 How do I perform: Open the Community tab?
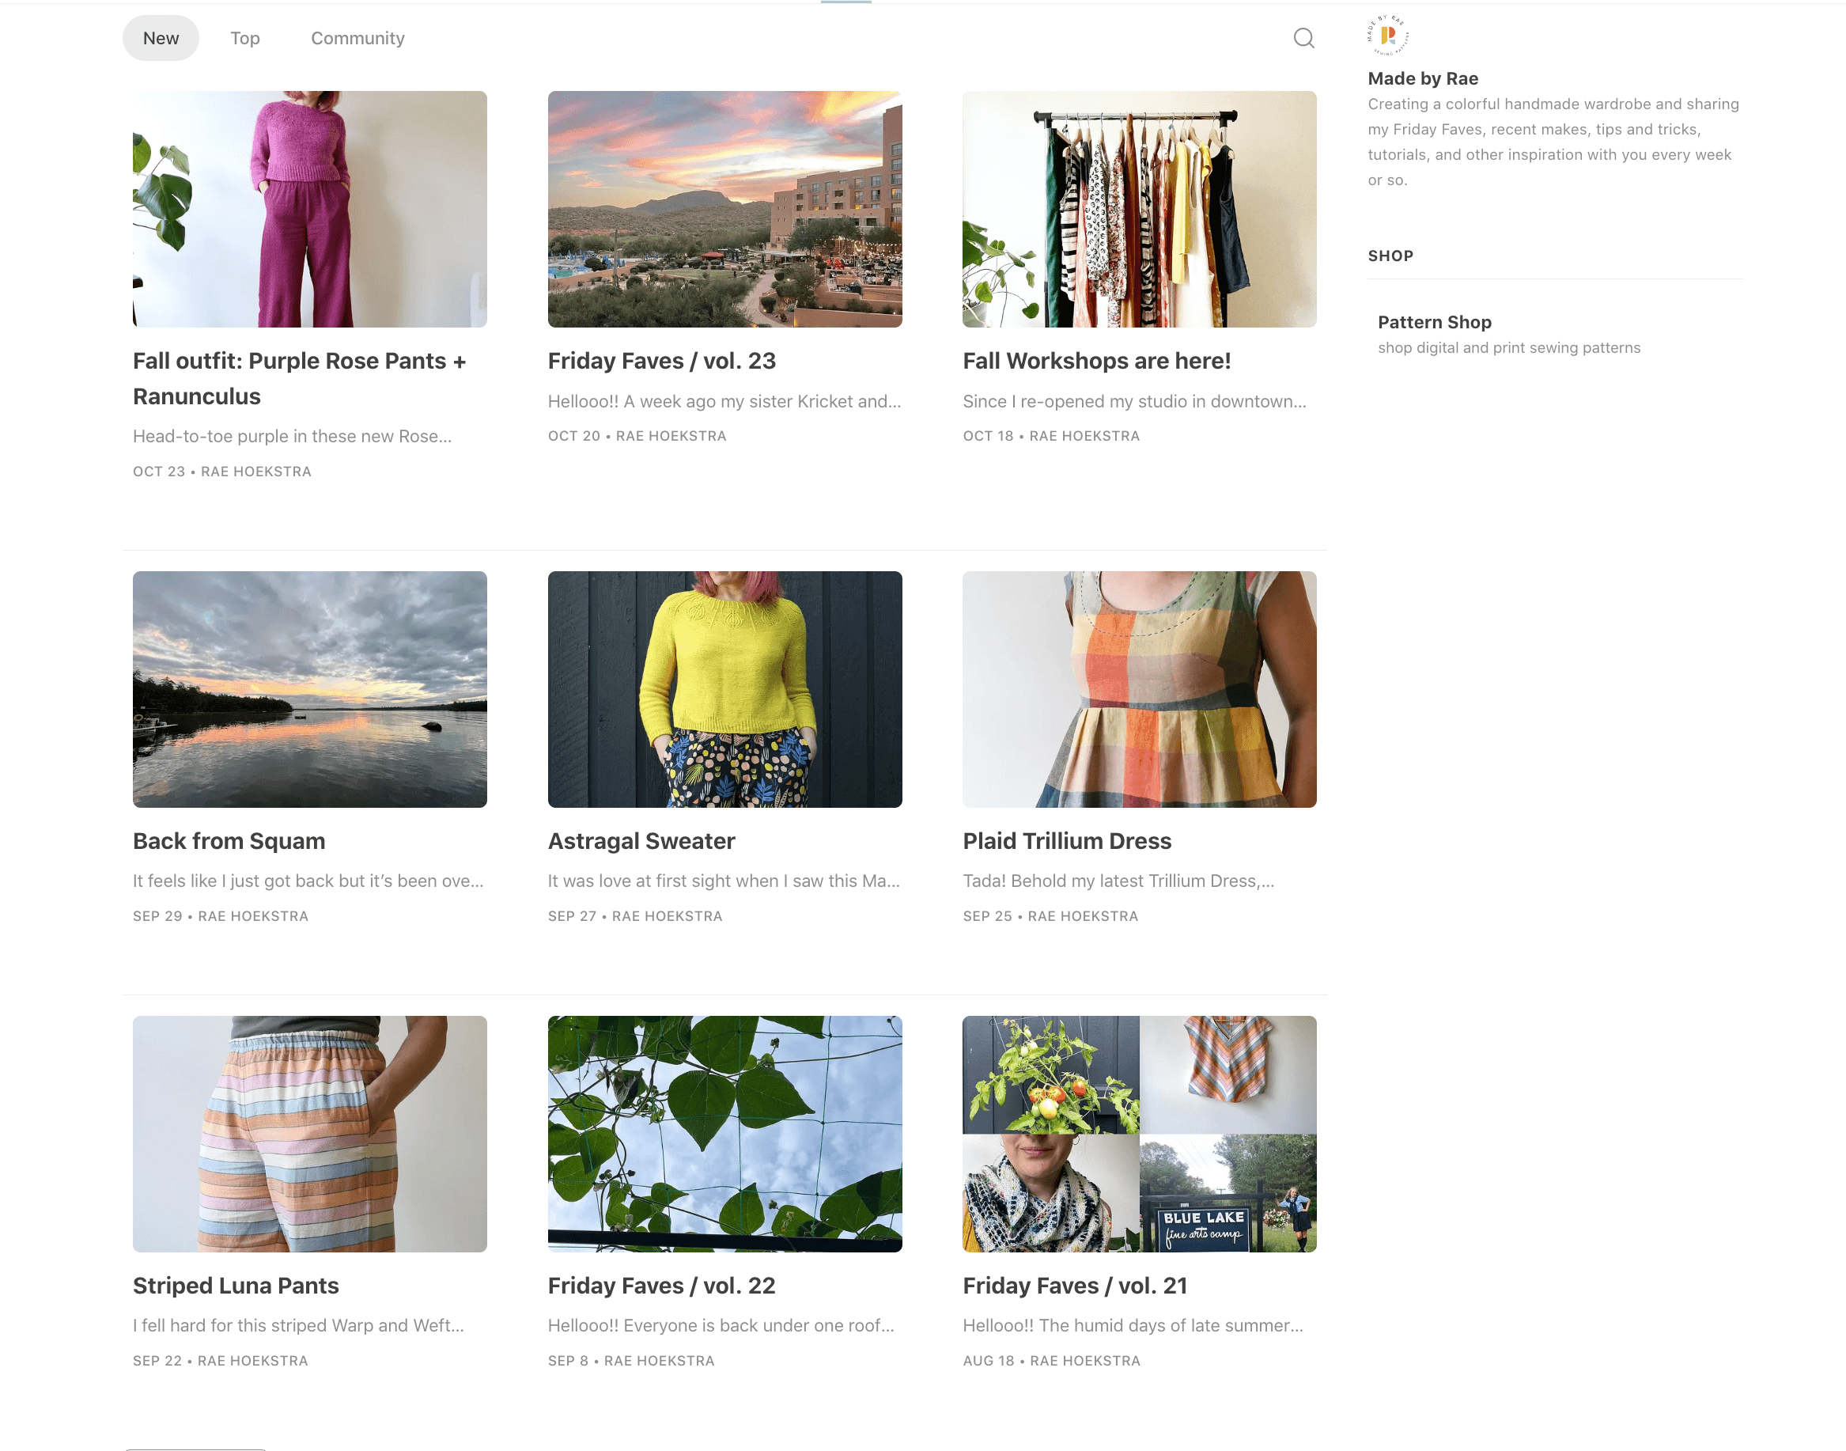pyautogui.click(x=357, y=38)
